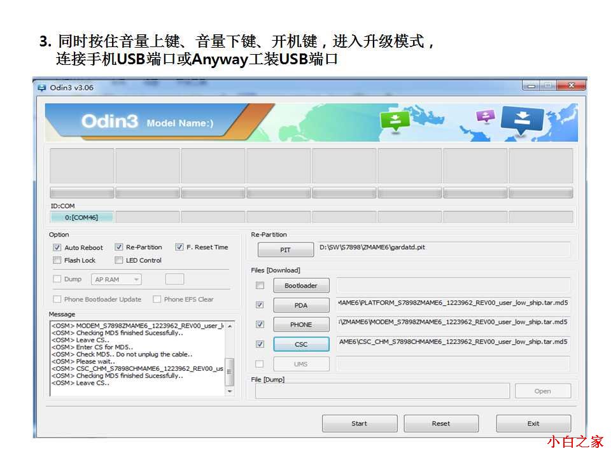The width and height of the screenshot is (611, 458).
Task: Tick the Dump checkbox
Action: [x=57, y=279]
